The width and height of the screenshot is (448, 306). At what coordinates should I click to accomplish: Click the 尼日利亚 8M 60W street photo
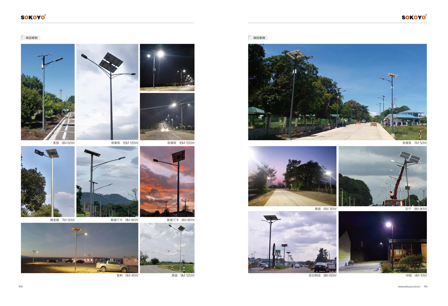click(292, 242)
